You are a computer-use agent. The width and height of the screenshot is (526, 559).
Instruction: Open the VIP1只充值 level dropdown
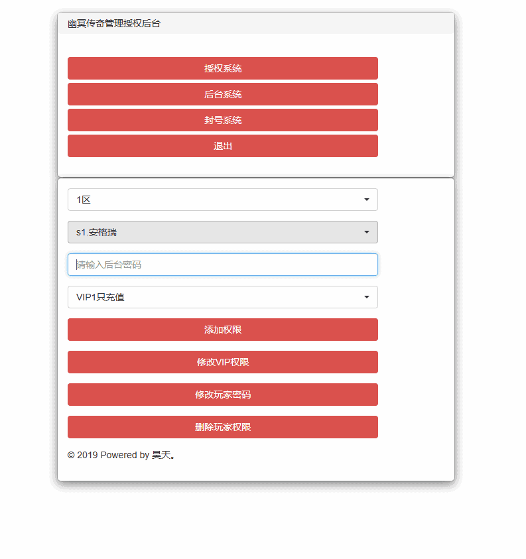point(222,297)
